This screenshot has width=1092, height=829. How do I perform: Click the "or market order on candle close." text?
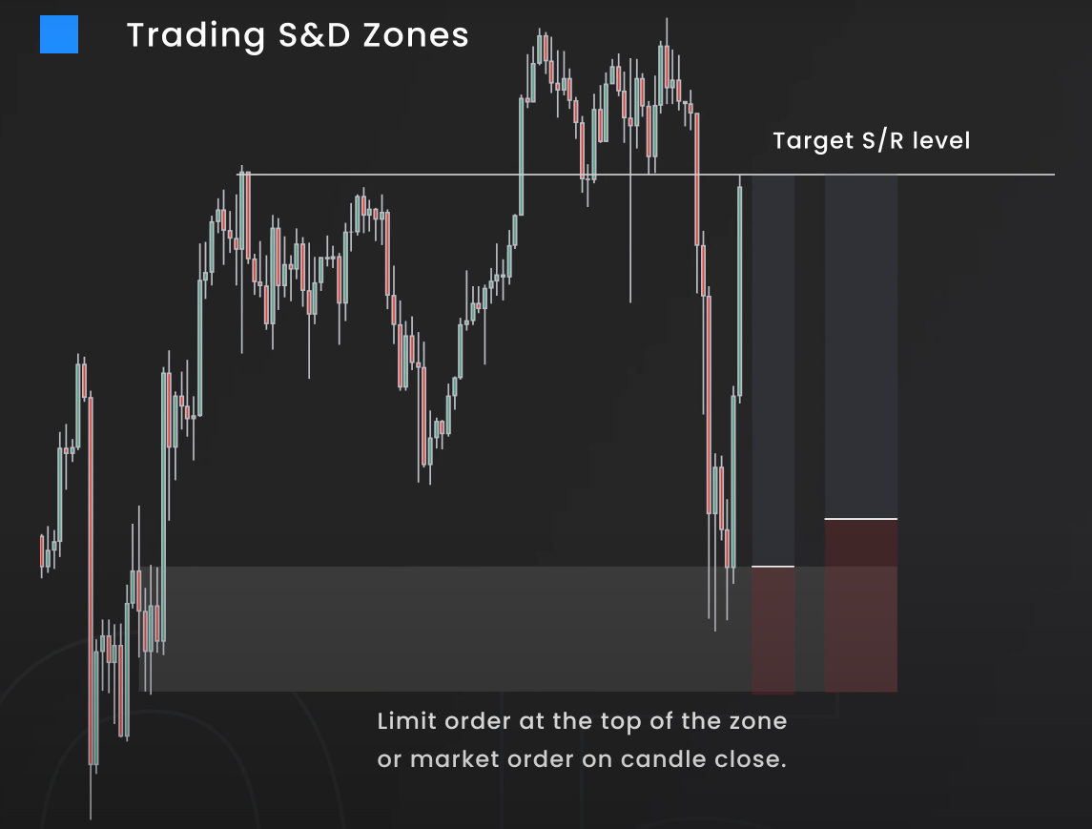pos(582,760)
